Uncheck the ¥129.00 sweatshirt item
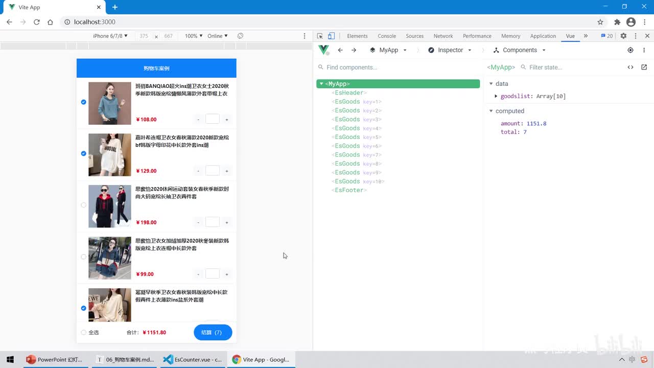The image size is (654, 368). (x=84, y=153)
